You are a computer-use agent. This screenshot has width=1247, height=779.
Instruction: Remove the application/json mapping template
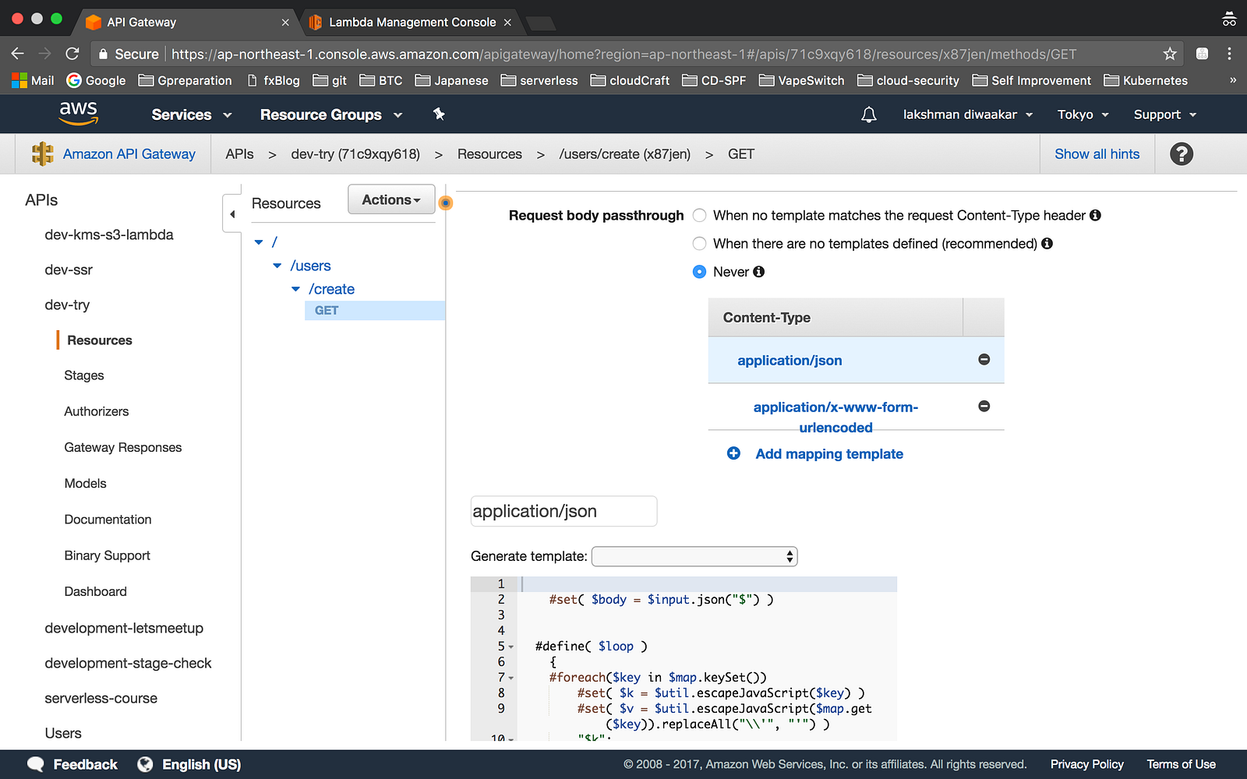click(x=984, y=360)
